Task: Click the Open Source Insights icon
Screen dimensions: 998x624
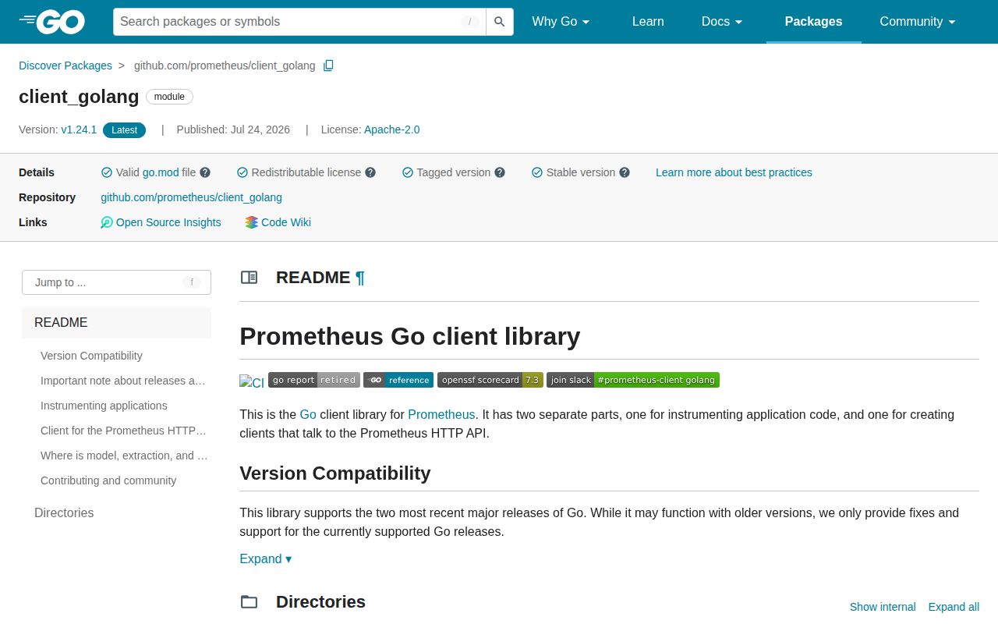Action: pyautogui.click(x=107, y=222)
